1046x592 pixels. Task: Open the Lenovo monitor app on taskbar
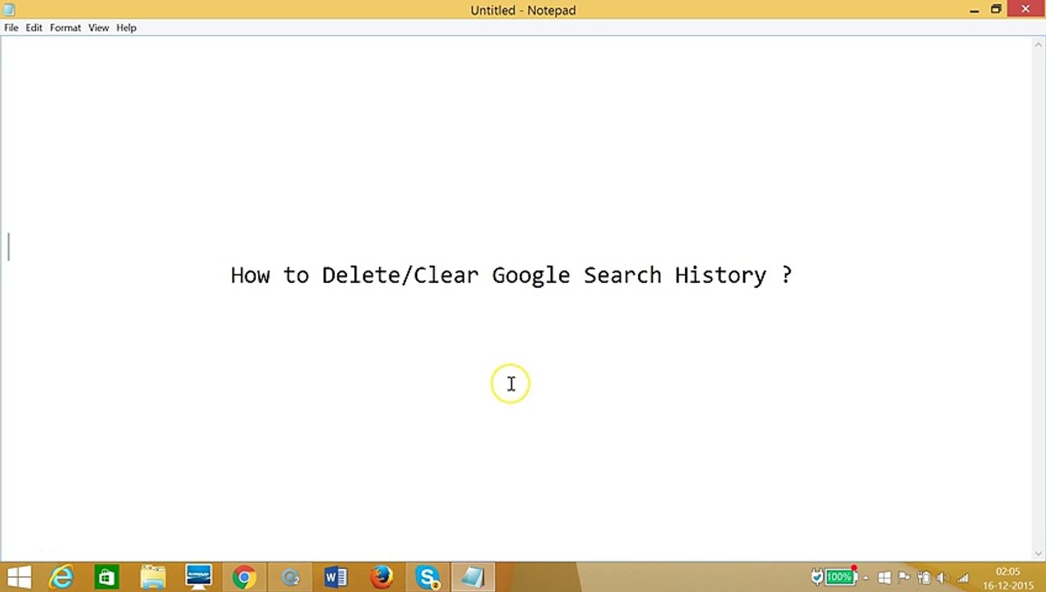point(198,577)
